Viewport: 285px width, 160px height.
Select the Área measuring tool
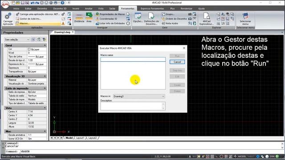pos(89,18)
